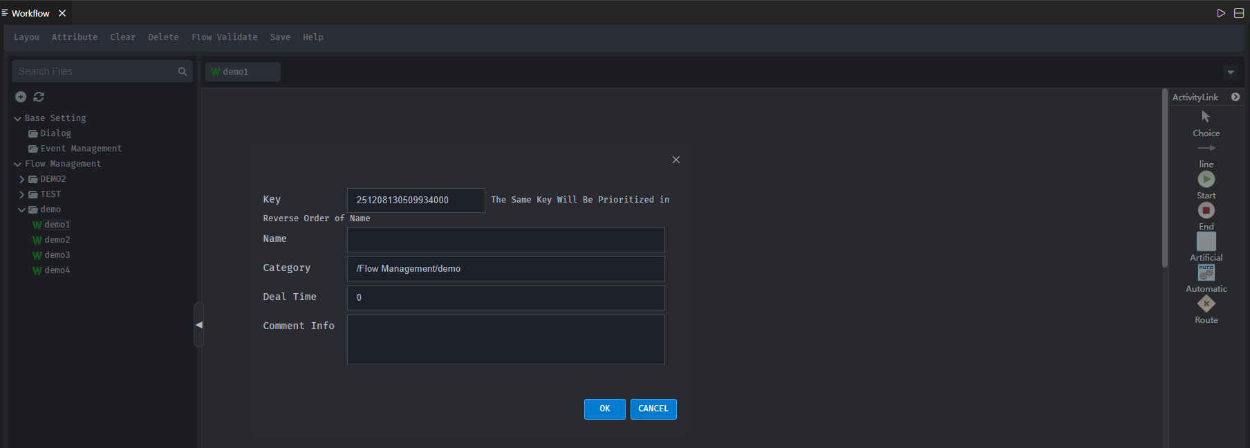1250x448 pixels.
Task: Collapse the left sidebar handle
Action: [199, 325]
